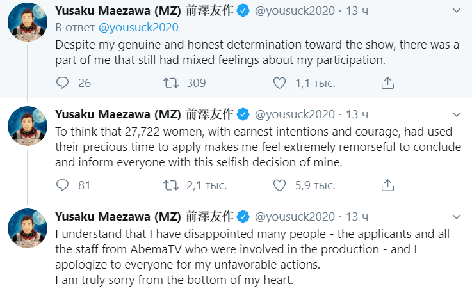Click the verified badge on first tweet
Image resolution: width=472 pixels, height=291 pixels.
243,11
